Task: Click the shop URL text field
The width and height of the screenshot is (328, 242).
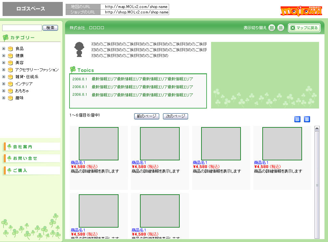Action: coord(135,12)
